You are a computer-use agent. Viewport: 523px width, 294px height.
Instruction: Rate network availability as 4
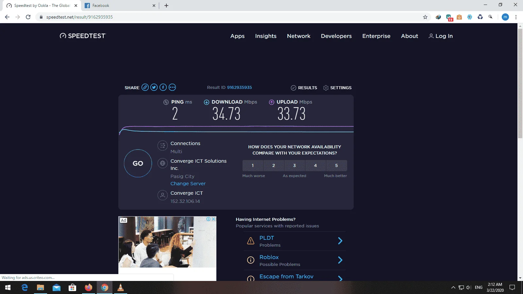tap(315, 166)
